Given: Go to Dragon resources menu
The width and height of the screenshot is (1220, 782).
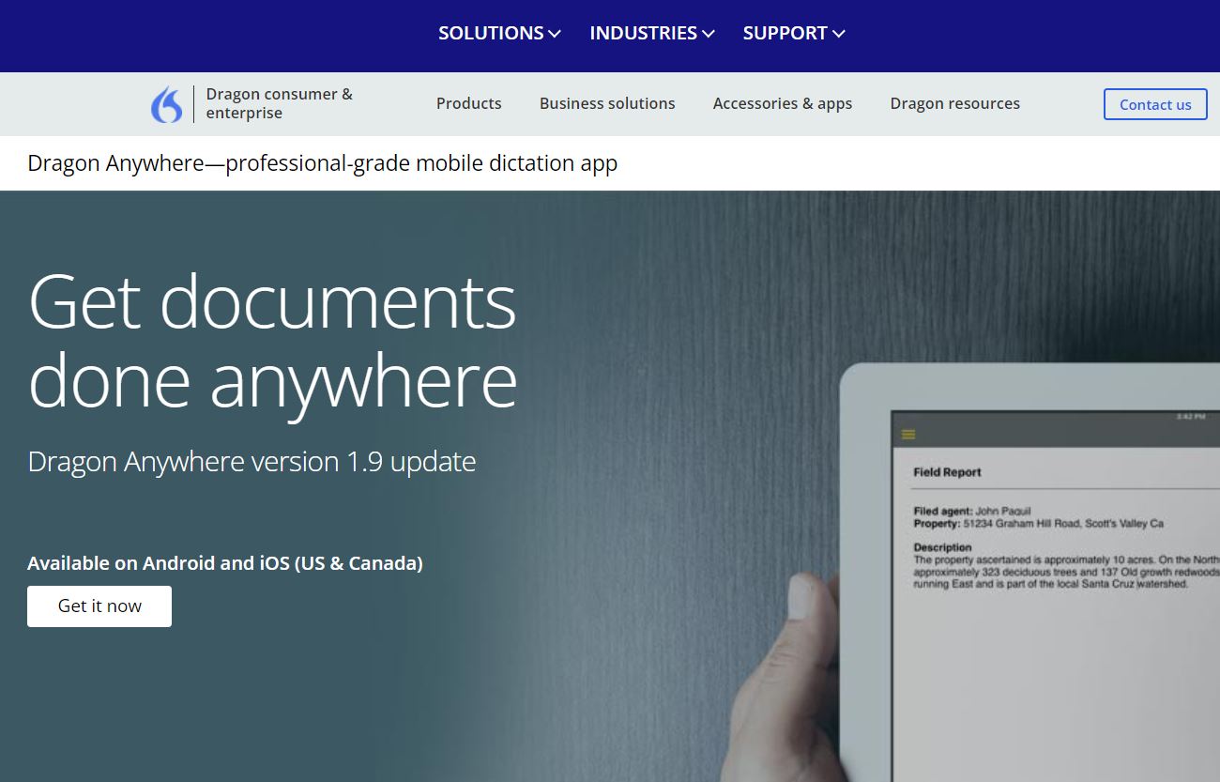Looking at the screenshot, I should tap(955, 103).
